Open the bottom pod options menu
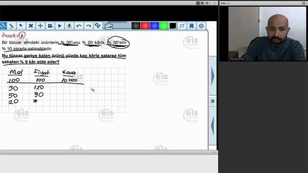The width and height of the screenshot is (308, 173). tap(215, 152)
